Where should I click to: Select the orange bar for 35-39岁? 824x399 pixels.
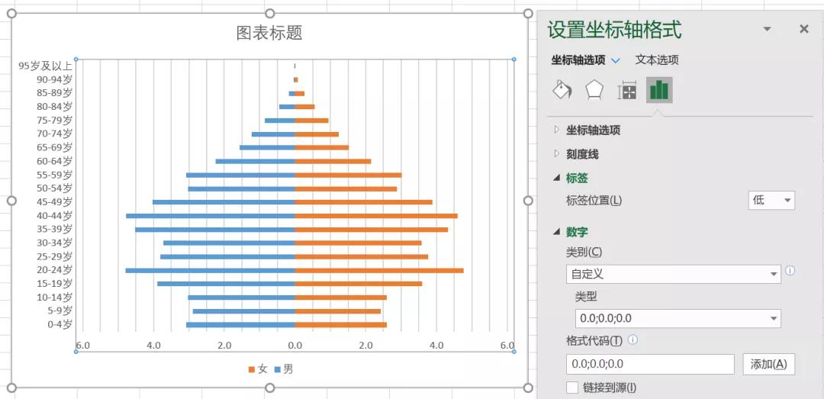372,229
